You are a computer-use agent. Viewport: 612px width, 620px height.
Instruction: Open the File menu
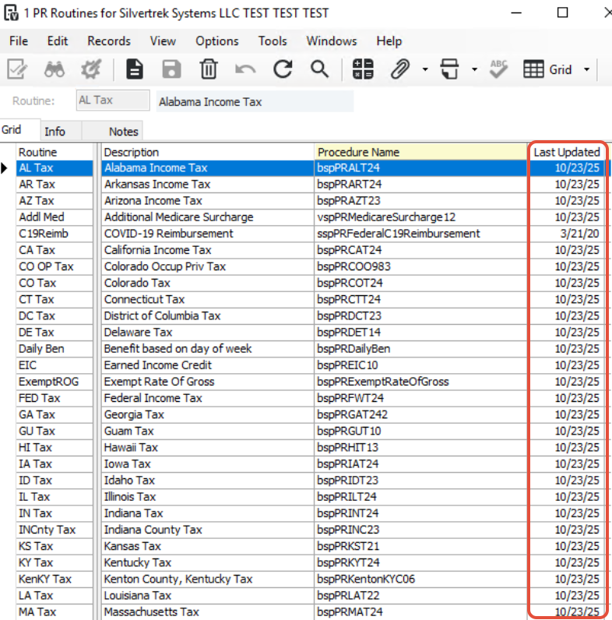point(19,41)
